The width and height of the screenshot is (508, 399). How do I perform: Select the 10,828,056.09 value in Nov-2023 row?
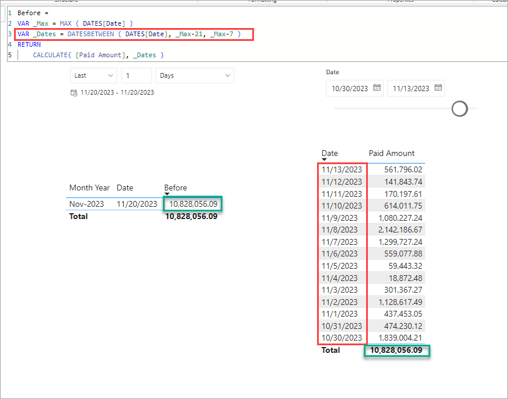193,204
